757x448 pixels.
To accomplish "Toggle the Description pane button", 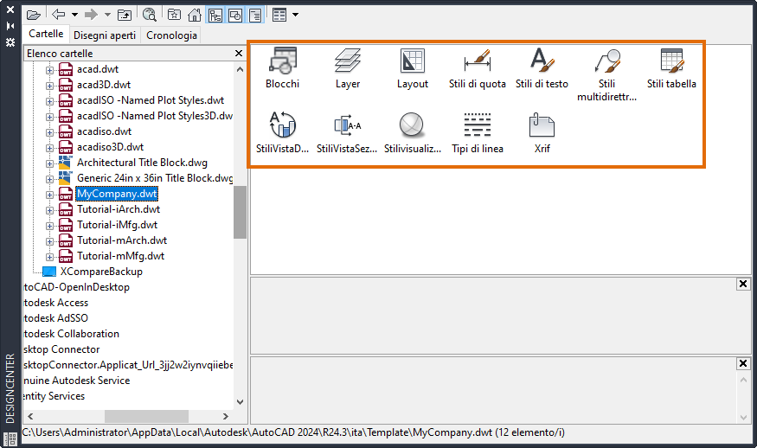I will coord(255,16).
